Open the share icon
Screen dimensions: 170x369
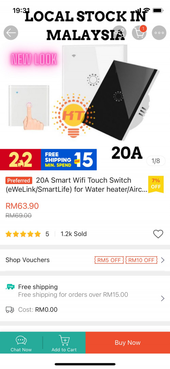pos(120,33)
